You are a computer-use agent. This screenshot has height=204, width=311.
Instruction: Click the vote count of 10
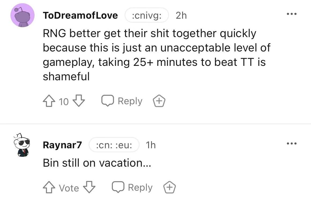tap(63, 102)
